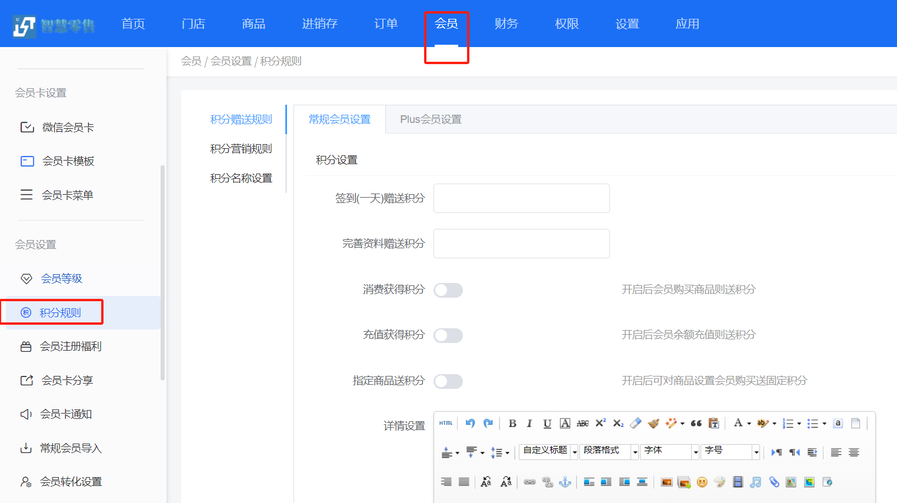This screenshot has height=503, width=897.
Task: Click the HTML source code button in editor
Action: (446, 423)
